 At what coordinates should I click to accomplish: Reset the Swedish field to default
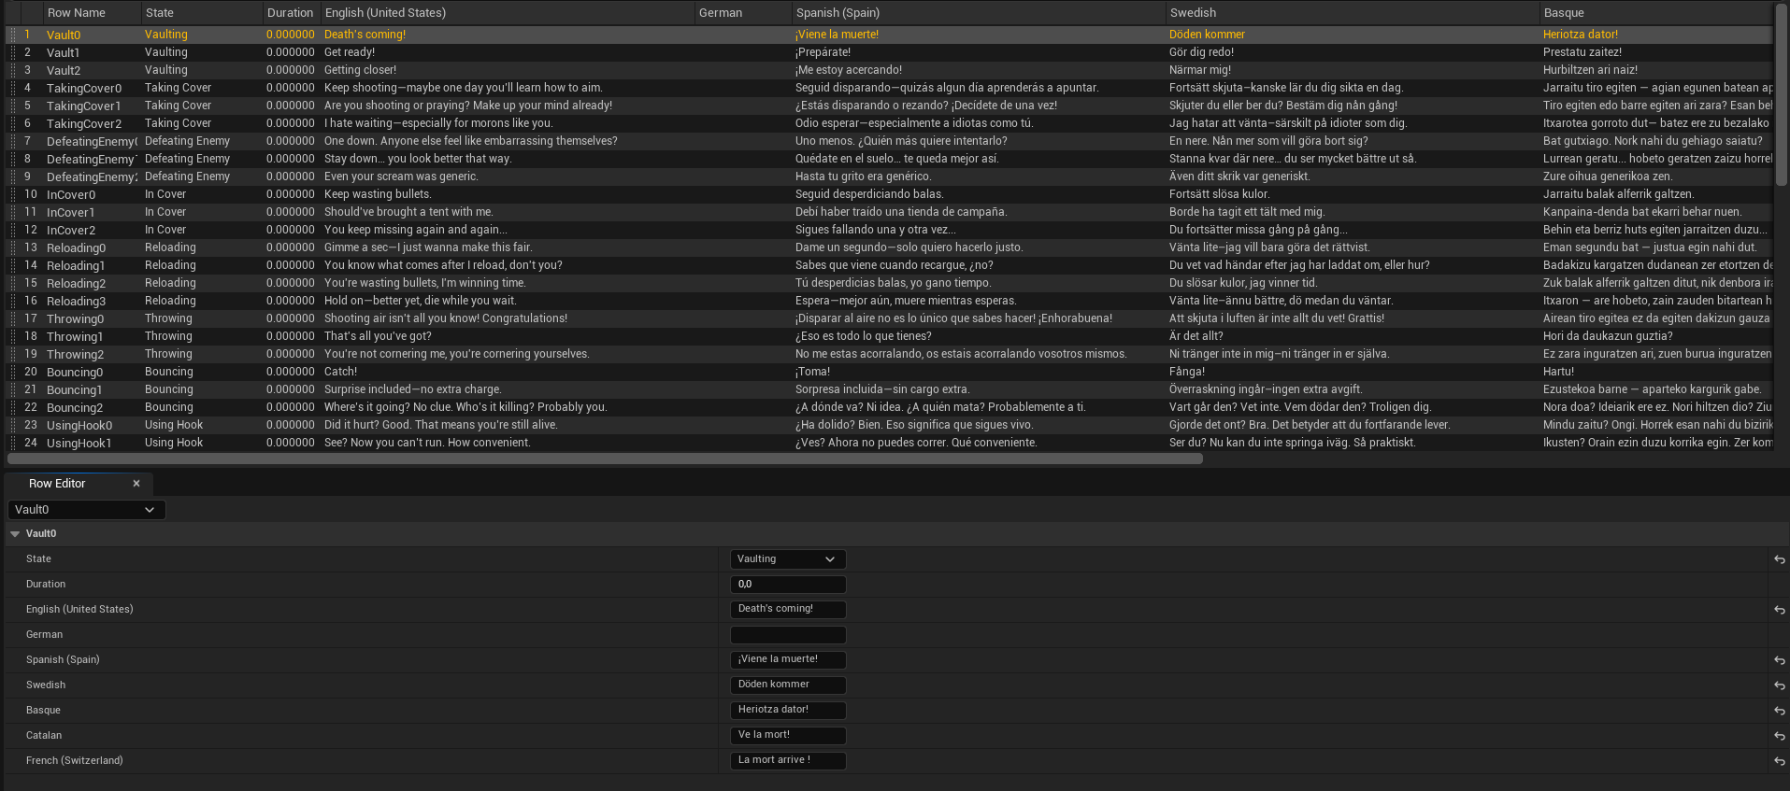click(x=1779, y=685)
